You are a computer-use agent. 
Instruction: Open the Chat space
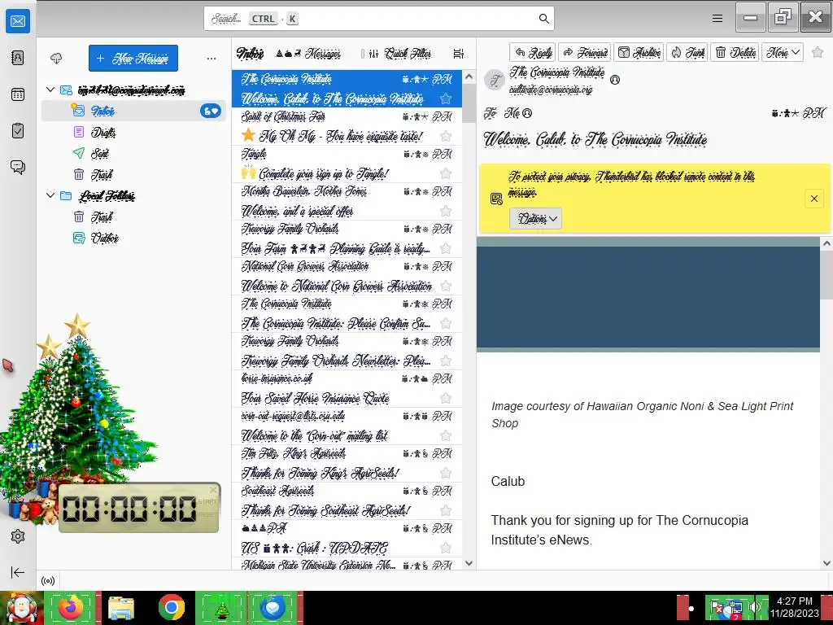[18, 168]
